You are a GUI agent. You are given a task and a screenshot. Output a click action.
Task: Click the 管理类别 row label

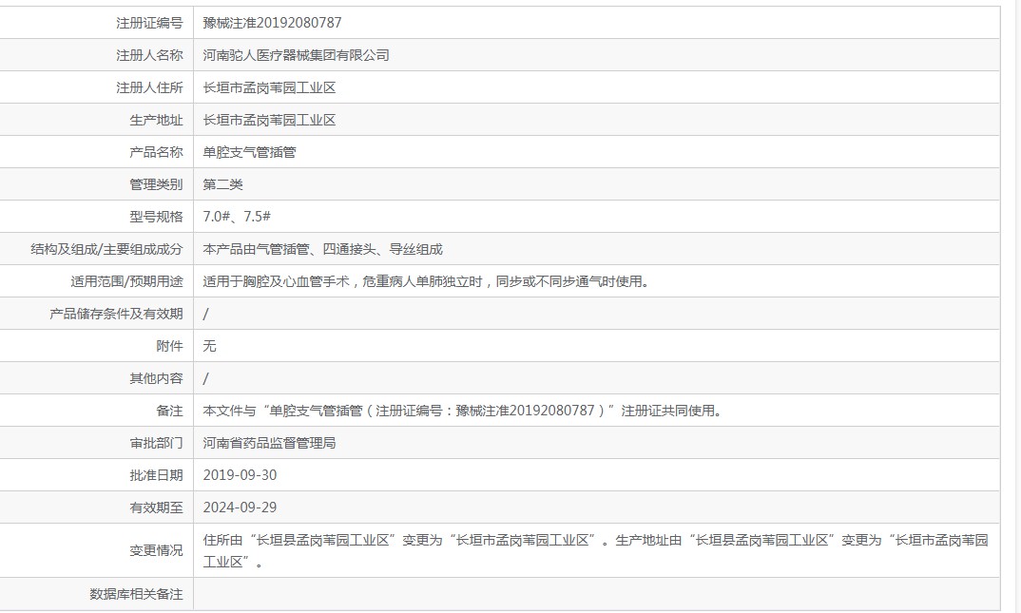click(156, 184)
